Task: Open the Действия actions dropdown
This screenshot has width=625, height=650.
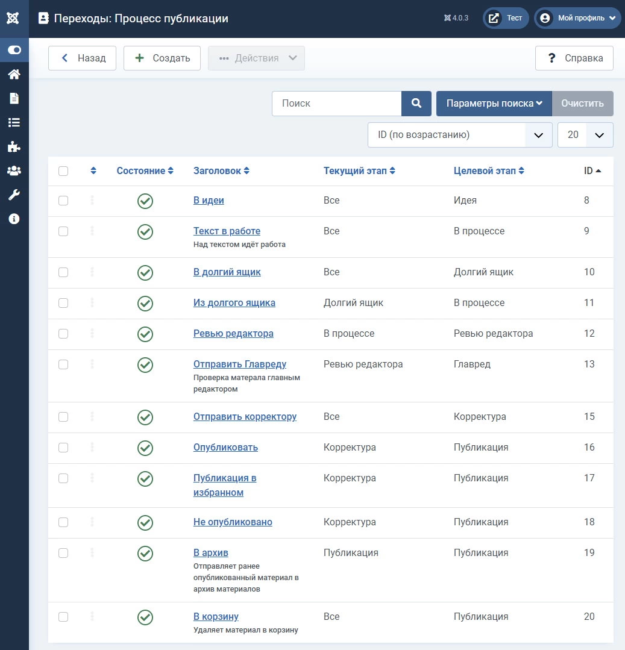Action: click(256, 58)
